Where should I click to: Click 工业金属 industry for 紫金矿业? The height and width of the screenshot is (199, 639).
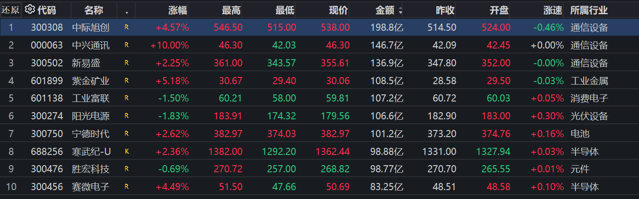(589, 81)
